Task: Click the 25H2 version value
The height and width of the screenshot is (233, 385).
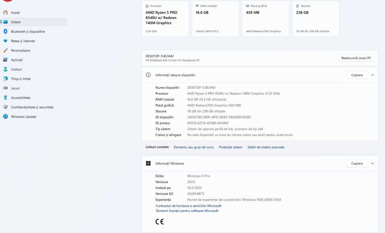Action: click(x=191, y=182)
